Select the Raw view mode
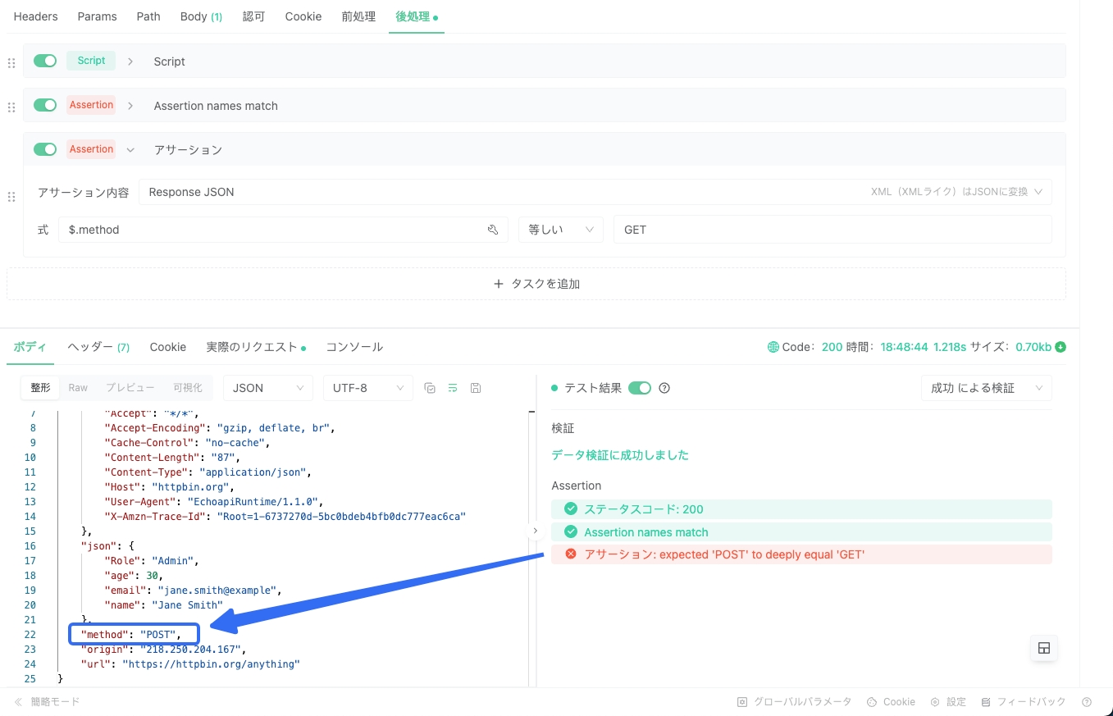 [x=78, y=388]
